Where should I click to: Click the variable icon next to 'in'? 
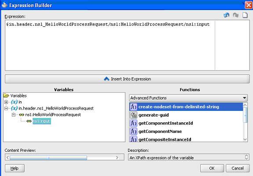tap(14, 102)
